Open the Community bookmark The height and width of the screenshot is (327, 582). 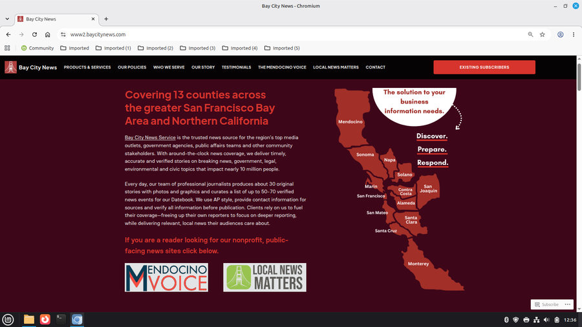tap(38, 48)
